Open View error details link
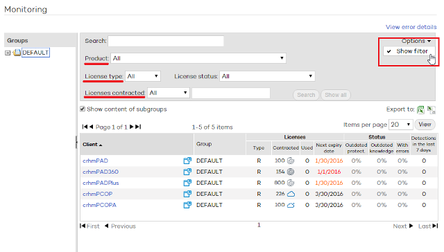Image resolution: width=444 pixels, height=252 pixels. click(x=411, y=27)
